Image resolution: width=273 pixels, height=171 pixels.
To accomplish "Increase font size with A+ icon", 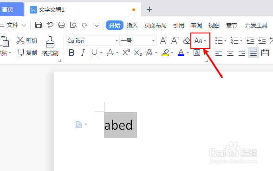I will pyautogui.click(x=163, y=40).
